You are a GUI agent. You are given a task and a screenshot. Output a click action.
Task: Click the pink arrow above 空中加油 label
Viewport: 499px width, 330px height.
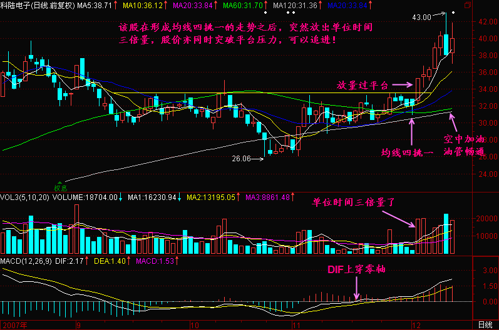461,121
